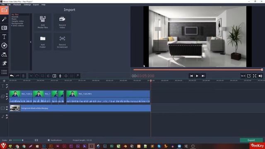Viewport: 265px width, 149px height.
Task: Open the Audio equalizer properties icon
Action: click(72, 76)
